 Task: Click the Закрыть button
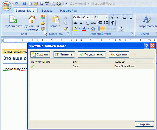[144, 124]
